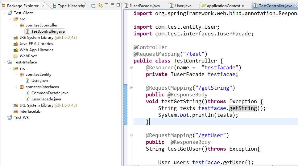
Task: Click TestController.java file icon in tree
Action: 27,31
